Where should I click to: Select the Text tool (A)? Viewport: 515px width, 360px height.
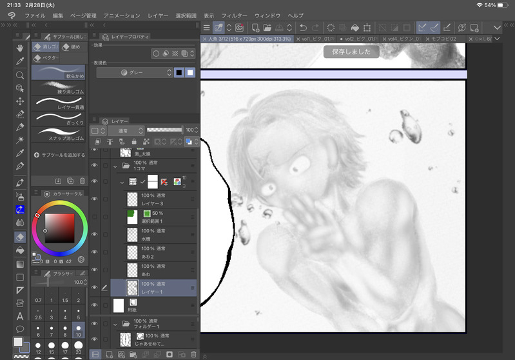20,316
